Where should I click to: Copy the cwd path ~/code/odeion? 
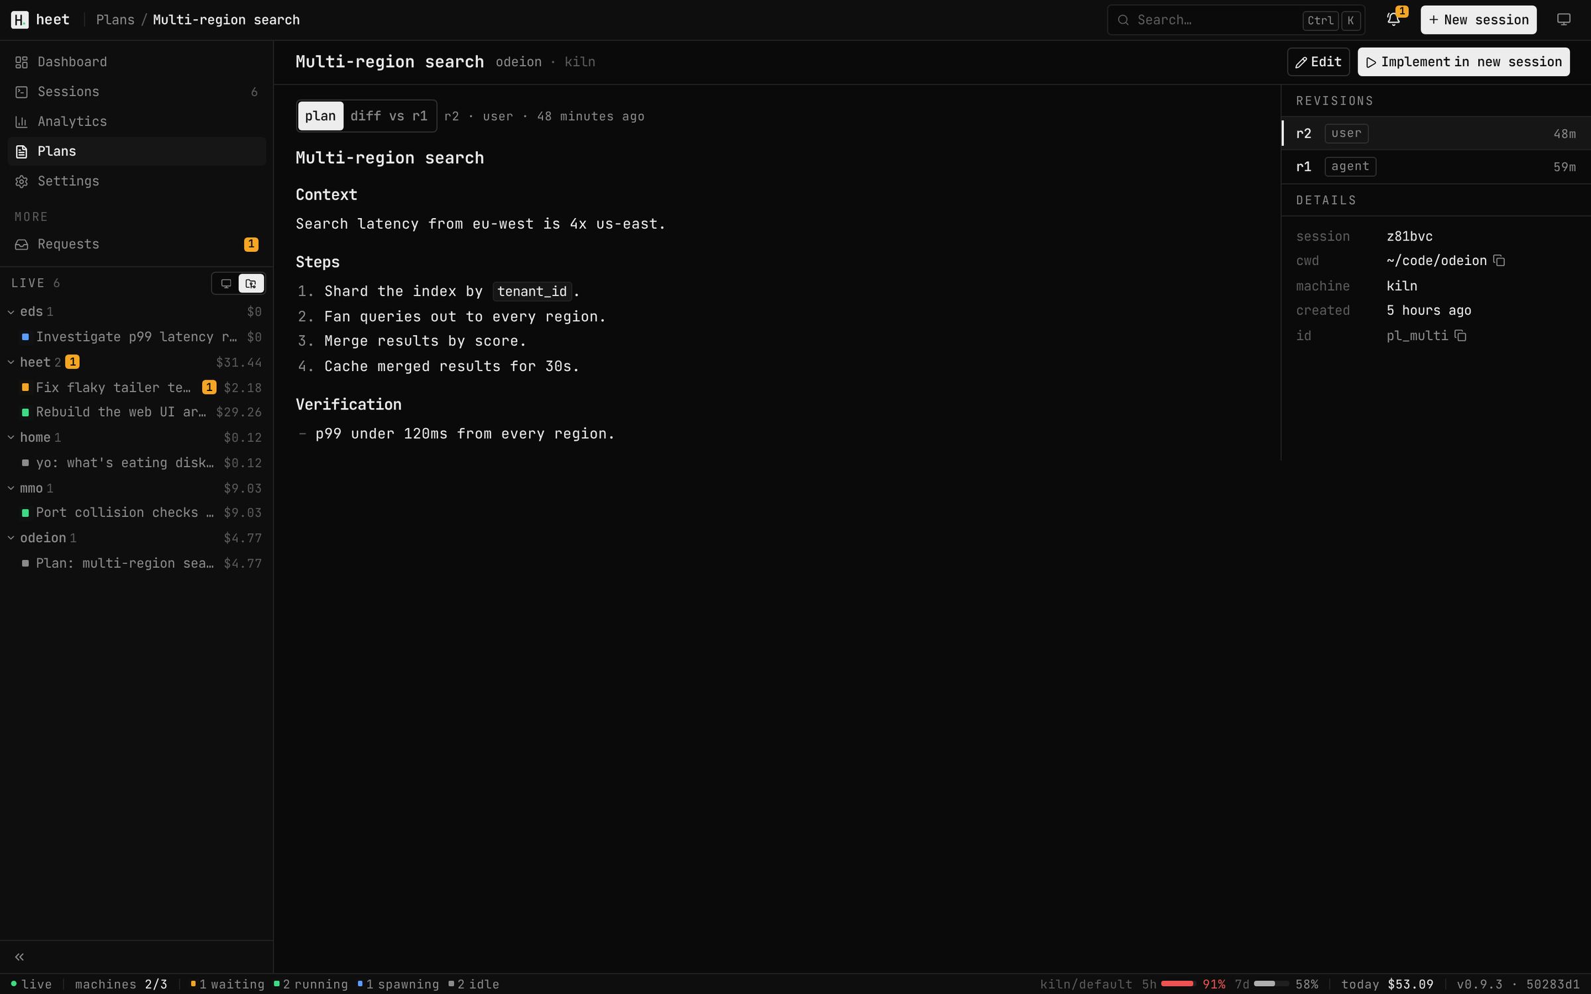[1499, 260]
